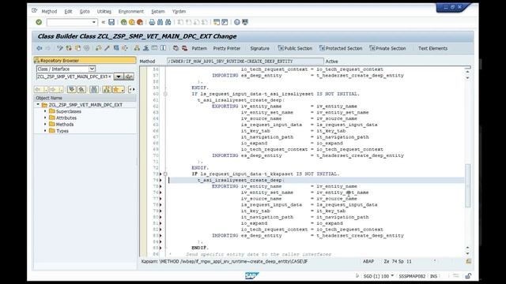Click Collapse Nodes icon in Repository Browser
The width and height of the screenshot is (506, 284).
(81, 89)
